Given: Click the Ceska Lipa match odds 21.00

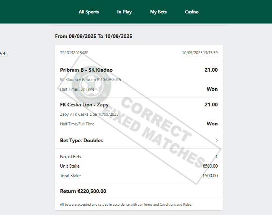Looking at the screenshot, I should tap(211, 105).
